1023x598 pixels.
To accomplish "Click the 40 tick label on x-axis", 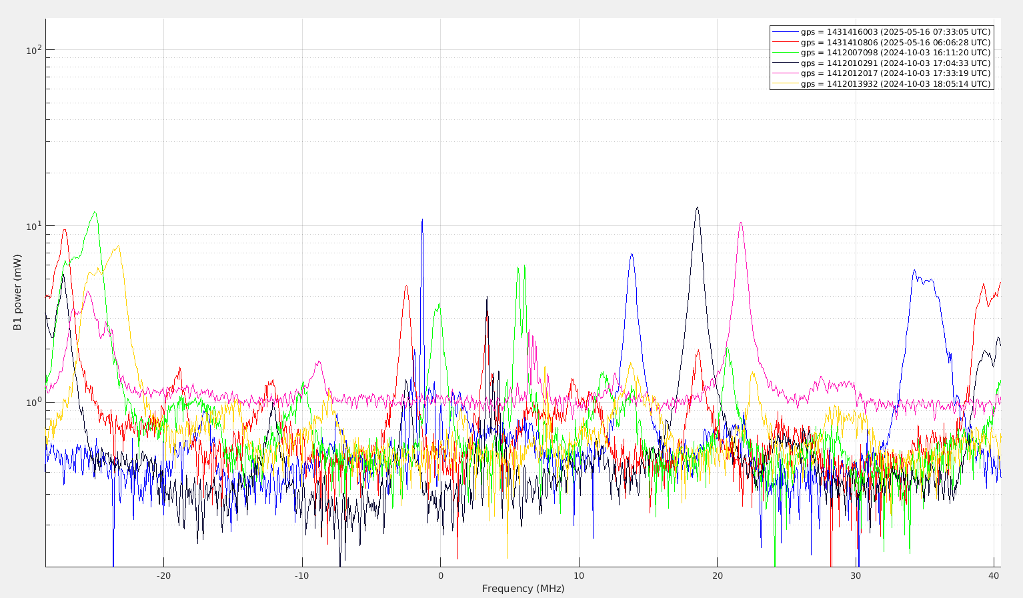I will point(994,575).
